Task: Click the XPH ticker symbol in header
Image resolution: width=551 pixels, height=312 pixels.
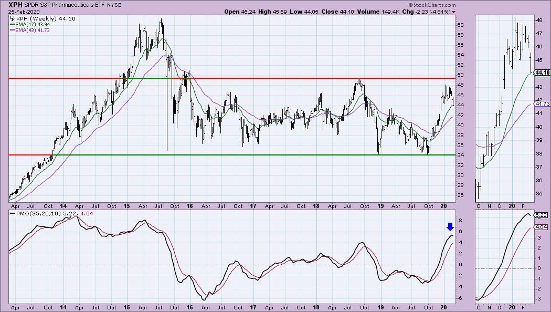Action: pos(15,5)
